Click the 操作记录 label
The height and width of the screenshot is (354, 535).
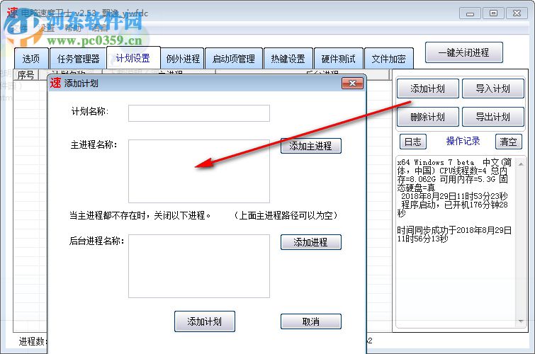(x=463, y=141)
